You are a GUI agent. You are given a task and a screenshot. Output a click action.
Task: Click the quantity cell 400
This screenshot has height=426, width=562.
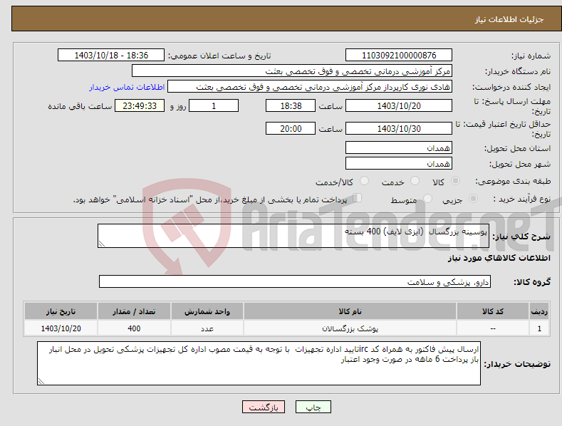click(x=134, y=328)
